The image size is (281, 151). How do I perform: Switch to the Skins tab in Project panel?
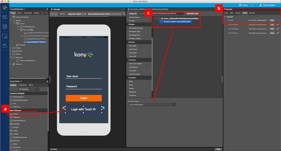(20, 13)
